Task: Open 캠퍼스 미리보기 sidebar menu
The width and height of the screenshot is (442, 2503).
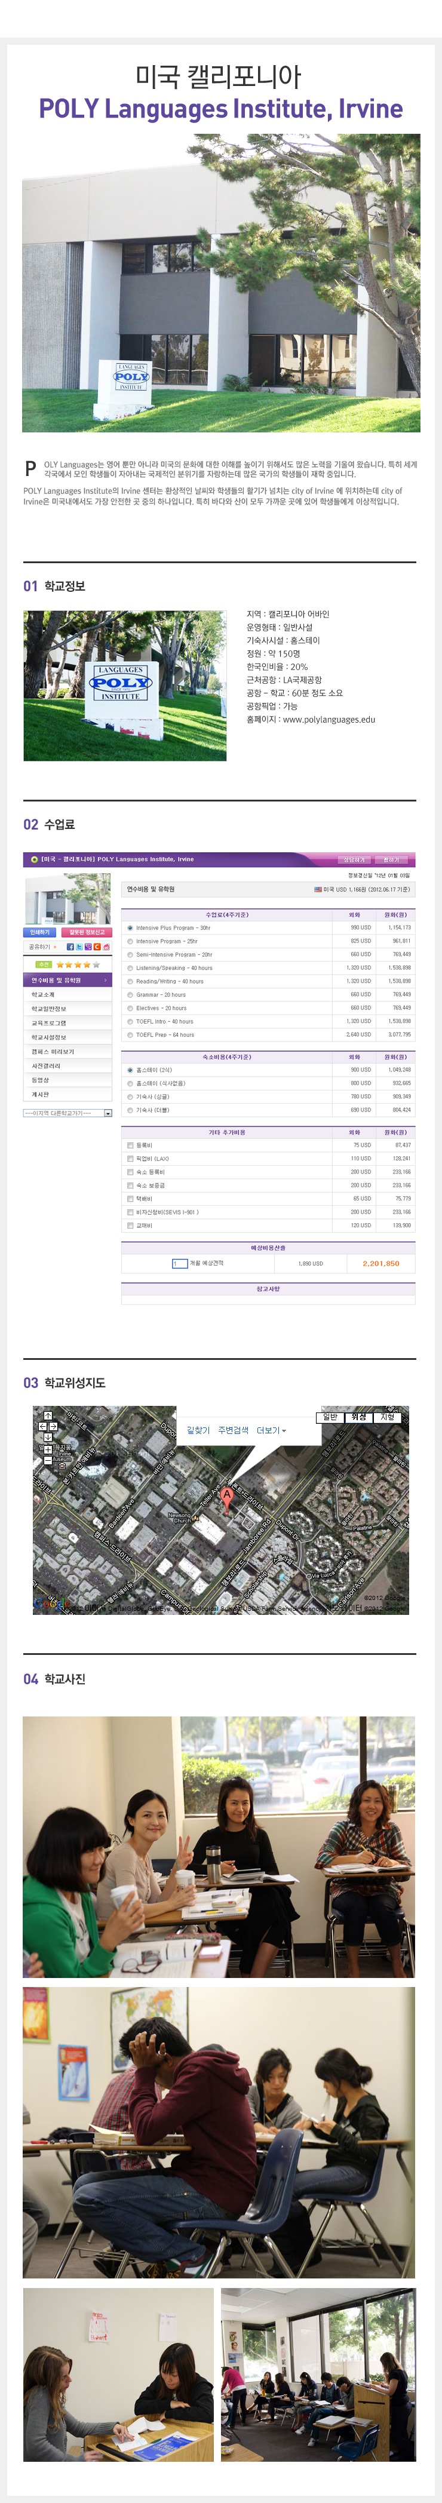Action: (68, 1051)
